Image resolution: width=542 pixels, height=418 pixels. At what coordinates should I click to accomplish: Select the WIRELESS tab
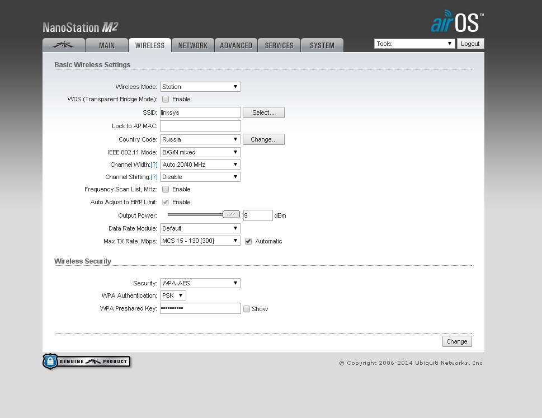150,45
